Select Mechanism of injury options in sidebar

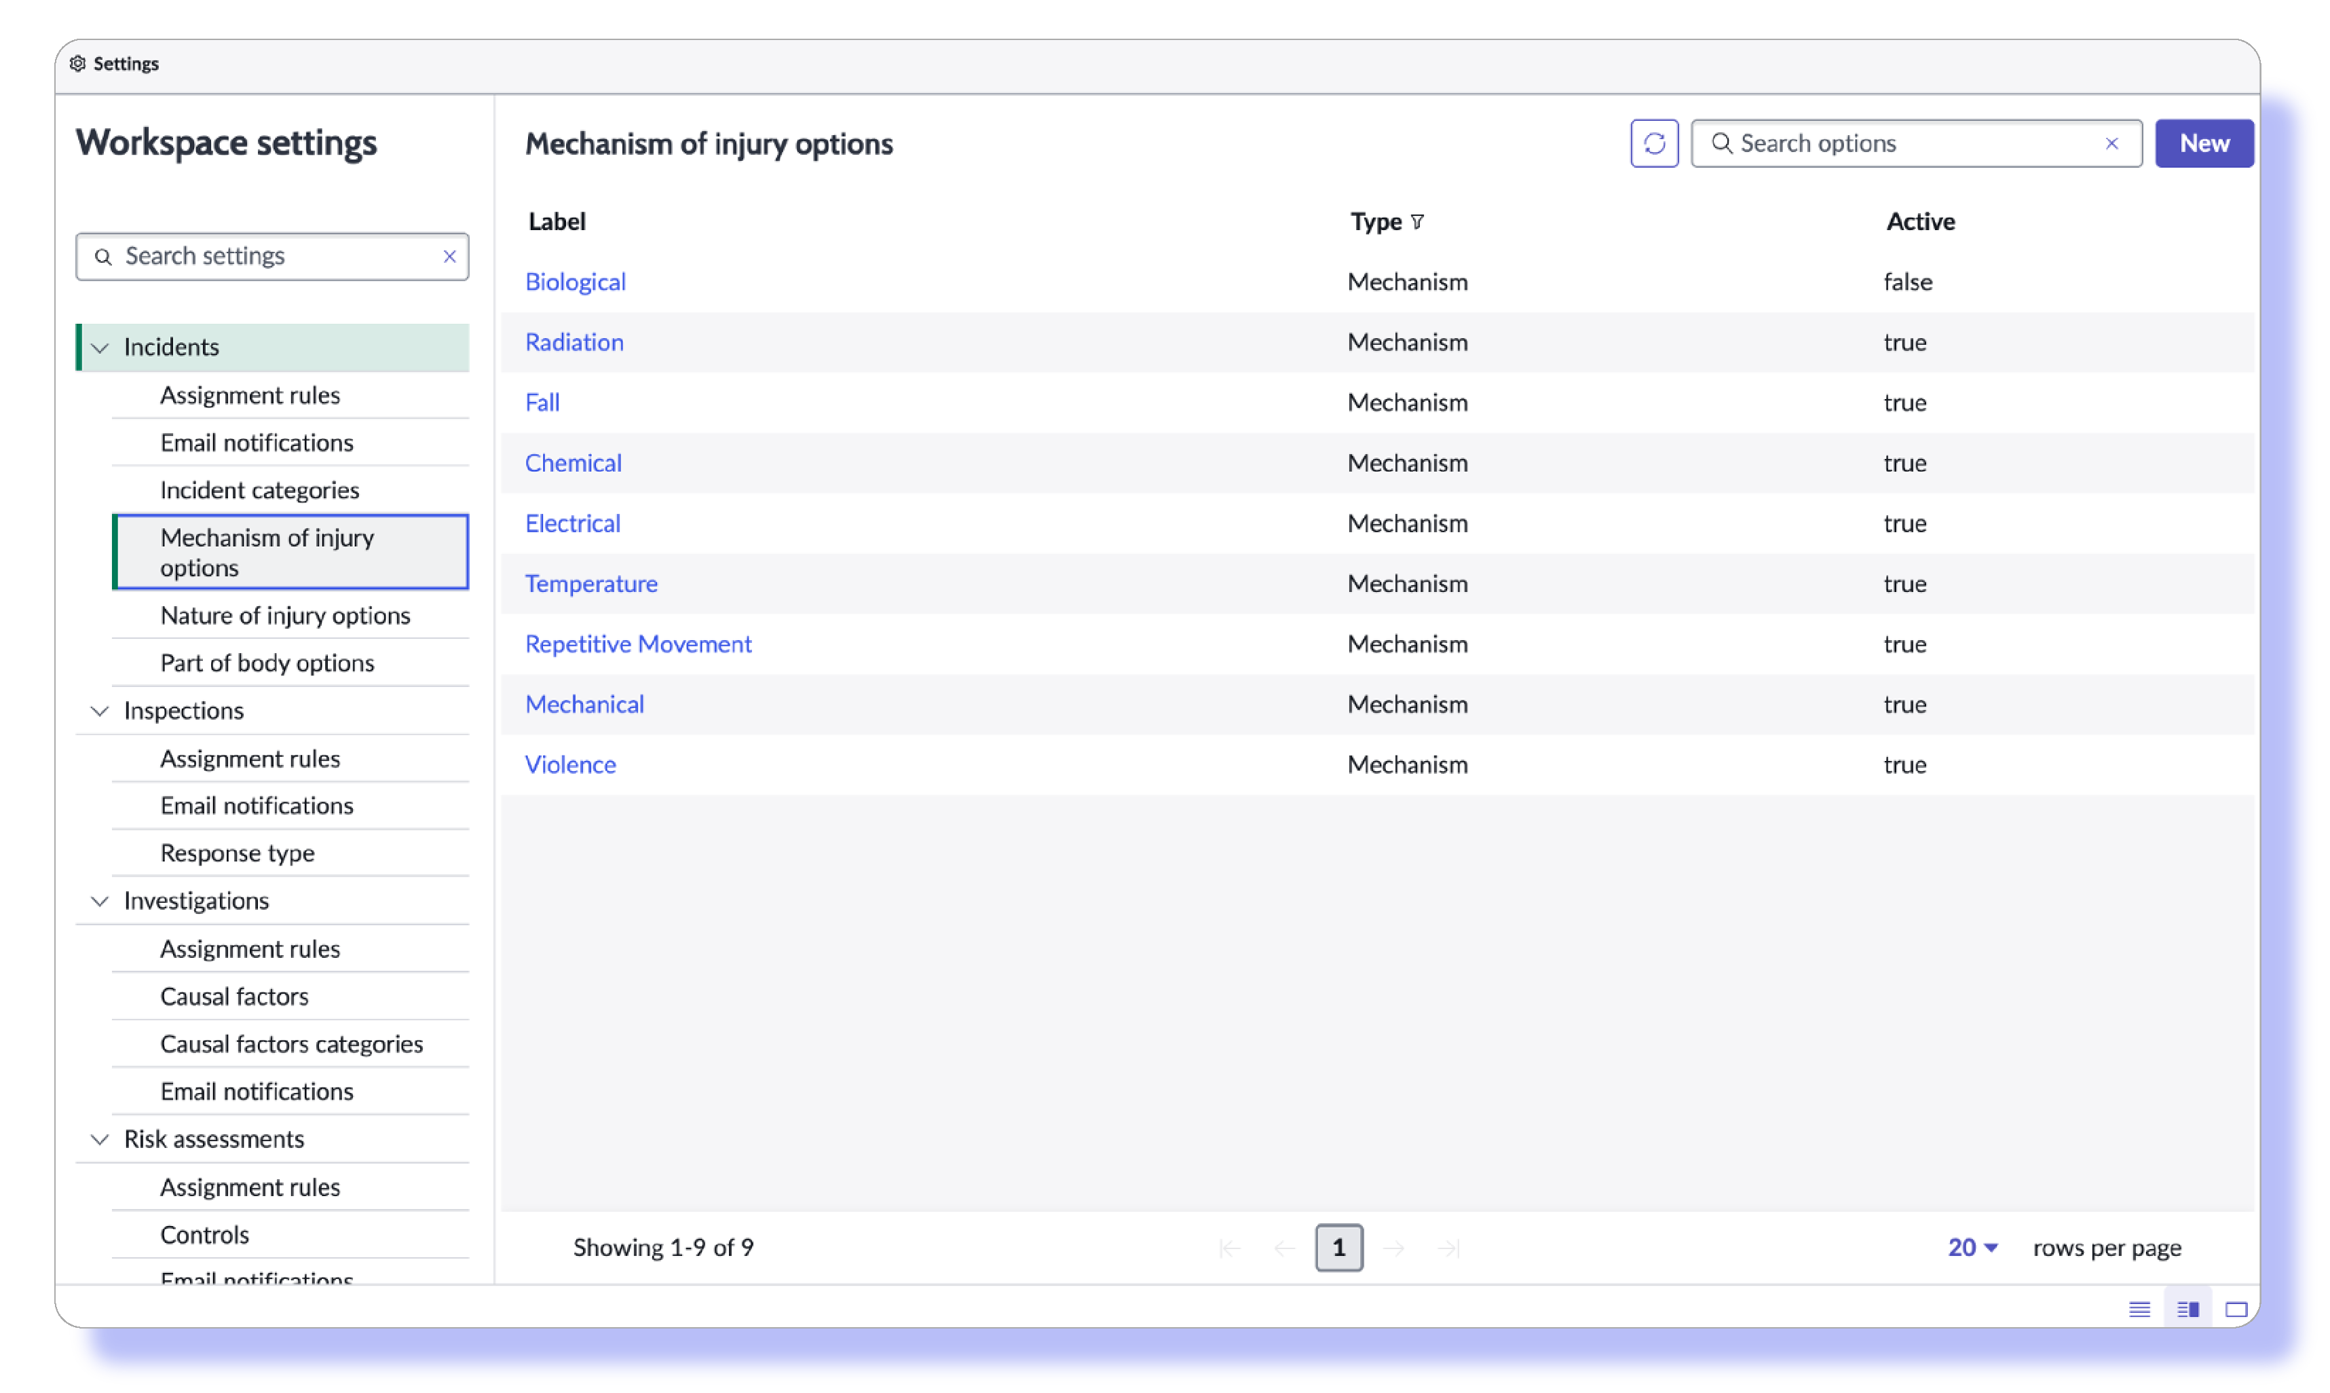click(x=267, y=552)
